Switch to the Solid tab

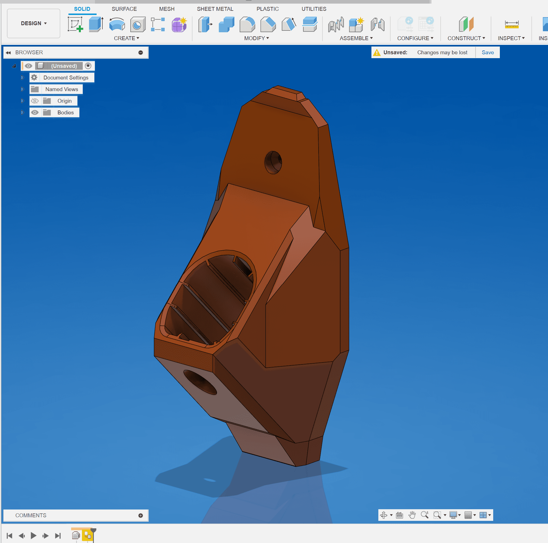point(82,9)
